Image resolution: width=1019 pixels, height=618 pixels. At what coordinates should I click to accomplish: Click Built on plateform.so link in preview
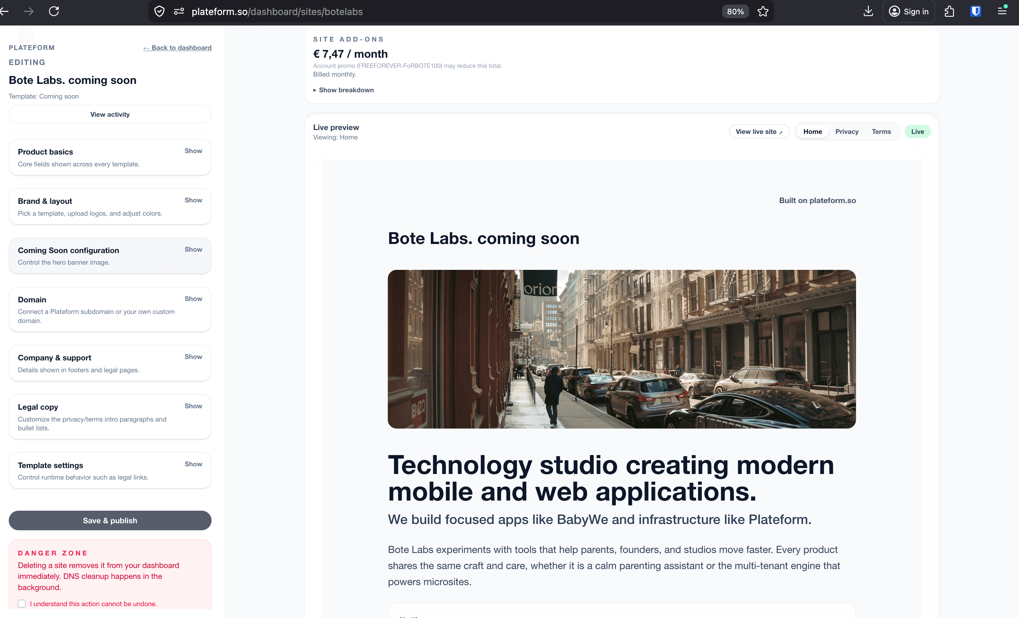pos(817,201)
